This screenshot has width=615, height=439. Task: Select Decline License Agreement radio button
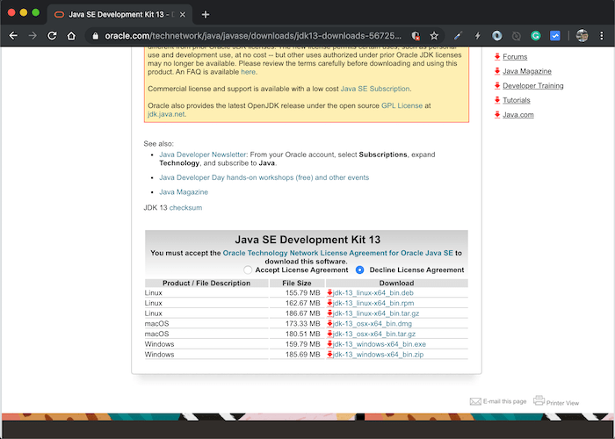pos(359,270)
